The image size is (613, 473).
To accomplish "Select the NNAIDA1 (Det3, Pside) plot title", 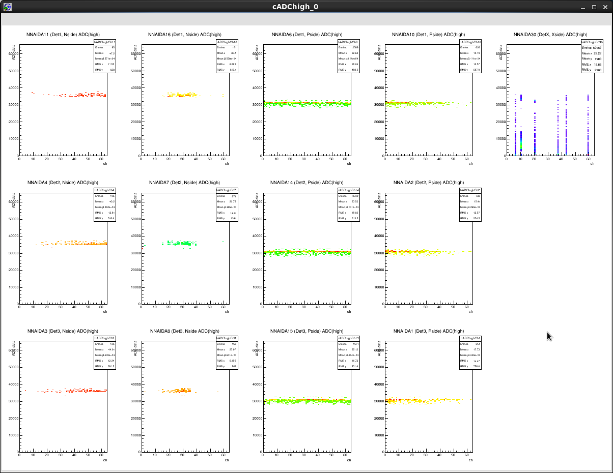I will tap(428, 331).
